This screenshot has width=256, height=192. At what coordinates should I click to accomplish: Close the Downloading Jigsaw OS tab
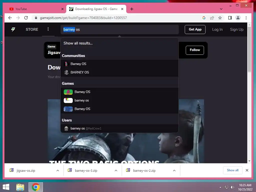122,9
